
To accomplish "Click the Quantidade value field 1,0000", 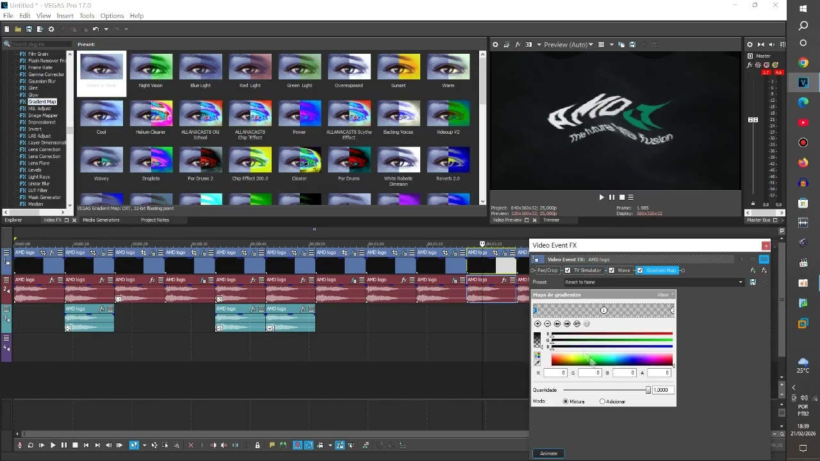I will [662, 390].
